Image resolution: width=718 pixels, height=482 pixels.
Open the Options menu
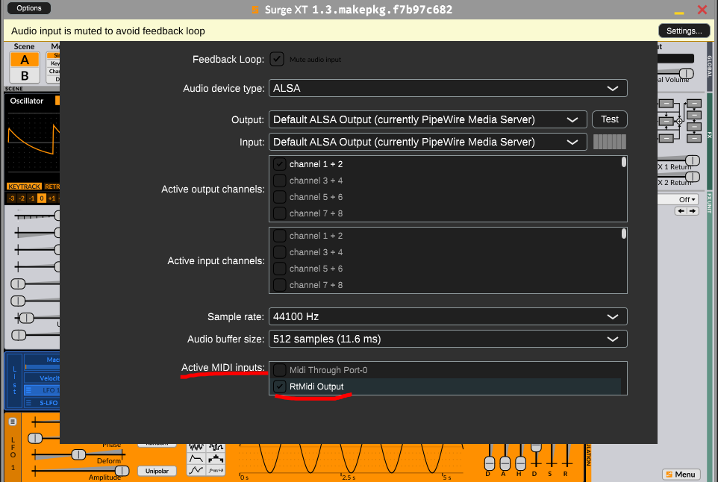point(29,8)
